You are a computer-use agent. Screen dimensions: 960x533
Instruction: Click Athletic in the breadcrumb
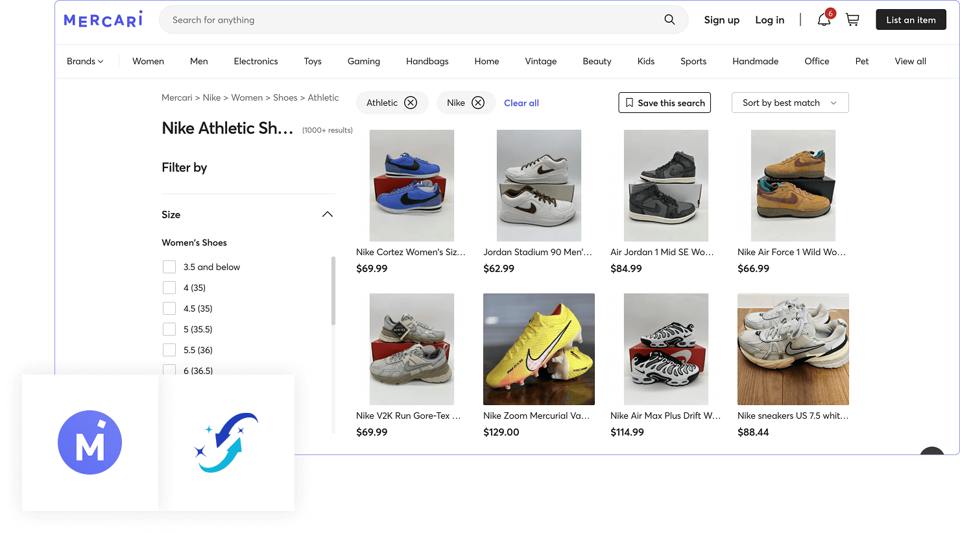pos(323,97)
